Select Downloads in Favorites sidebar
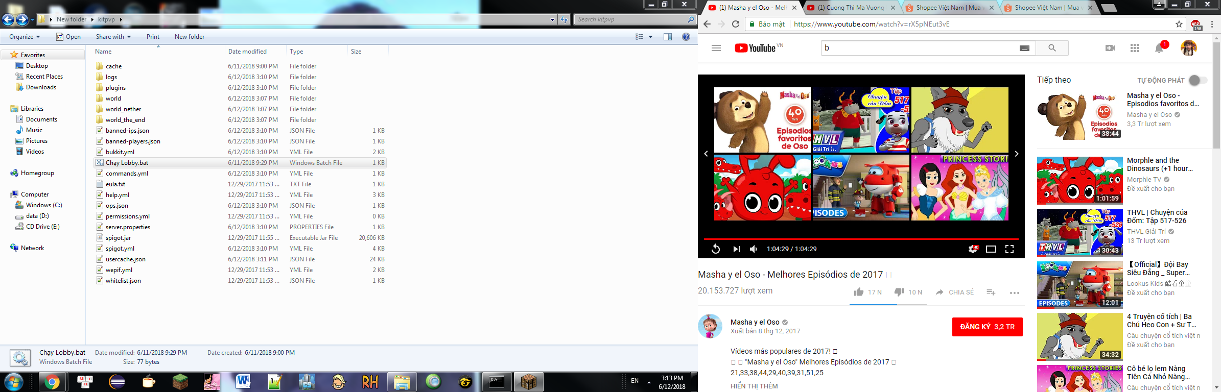Screen dimensions: 1221x392 point(41,87)
